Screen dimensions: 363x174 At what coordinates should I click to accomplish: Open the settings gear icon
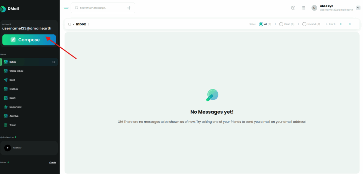pos(293,8)
